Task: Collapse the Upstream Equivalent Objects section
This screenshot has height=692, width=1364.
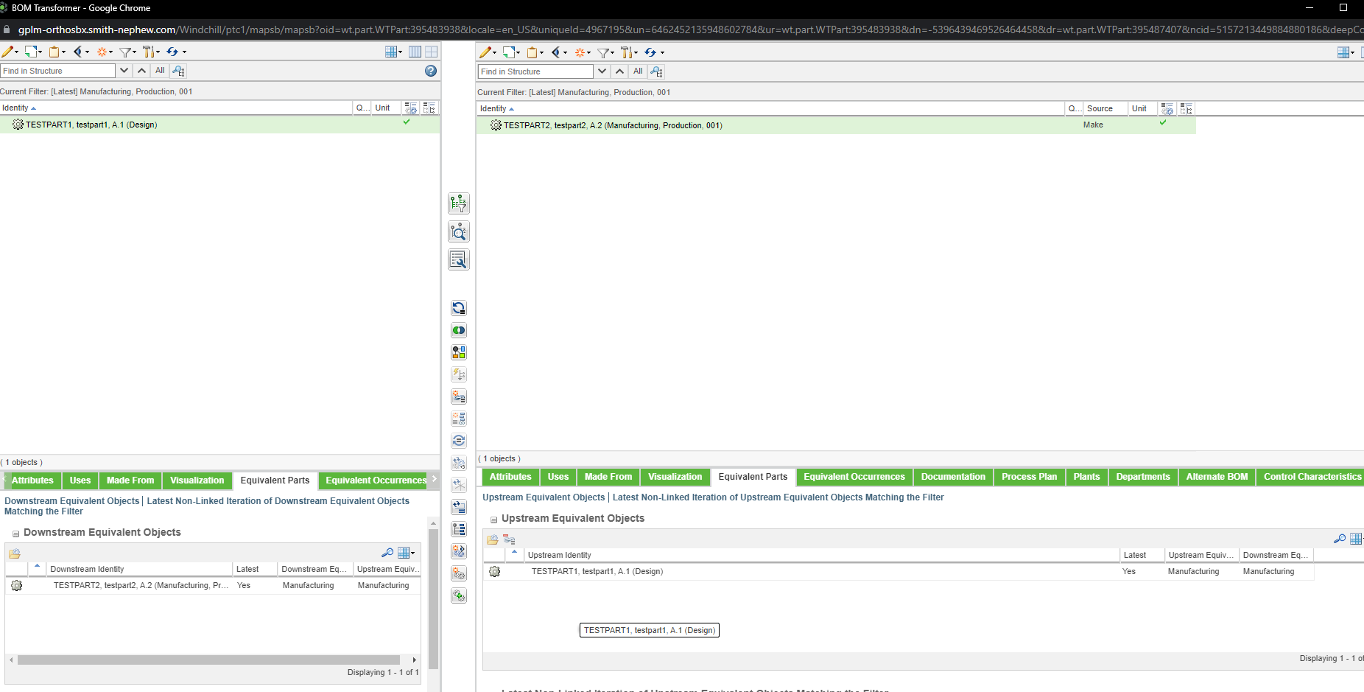Action: (x=493, y=518)
